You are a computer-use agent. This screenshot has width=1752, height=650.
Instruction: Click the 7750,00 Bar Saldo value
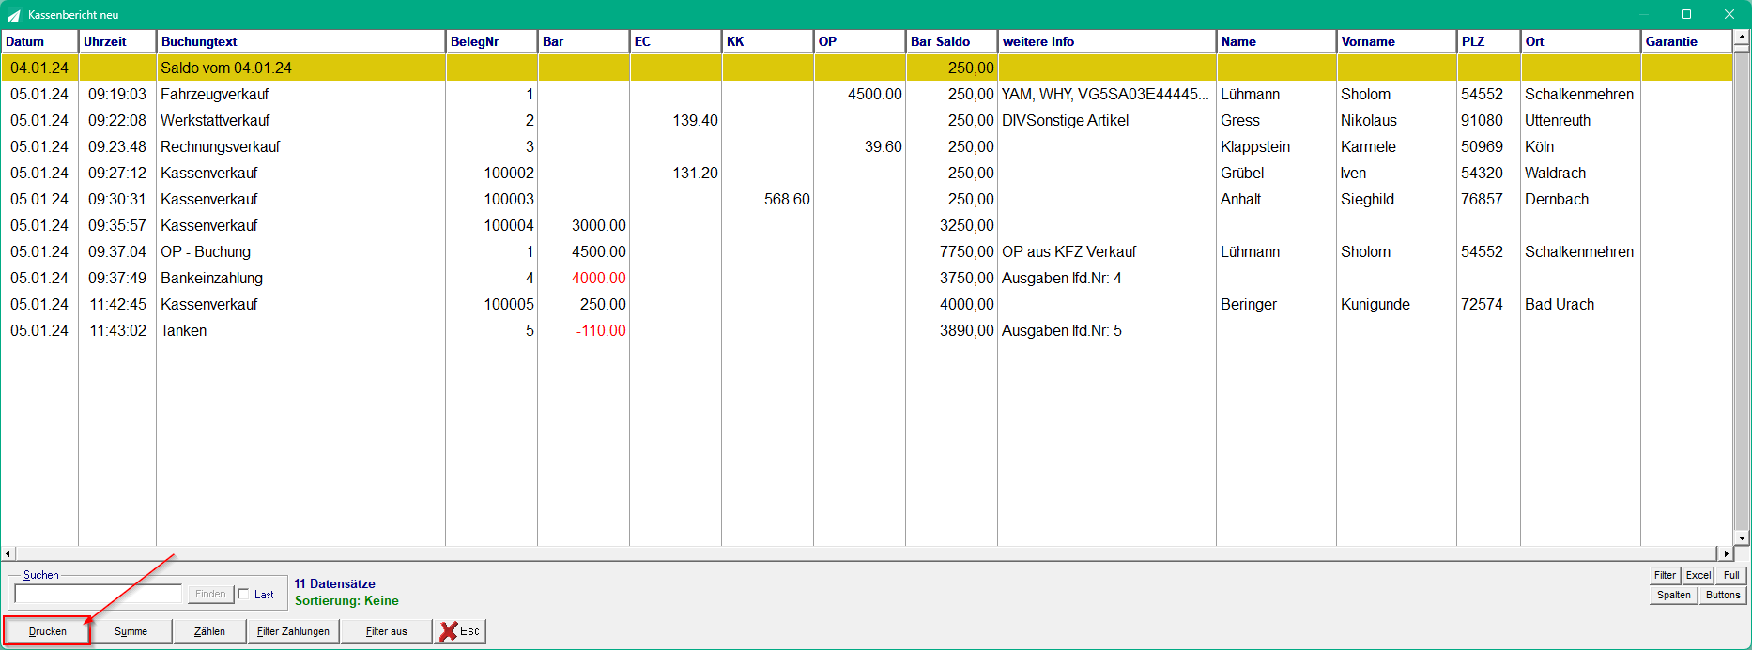(x=967, y=251)
